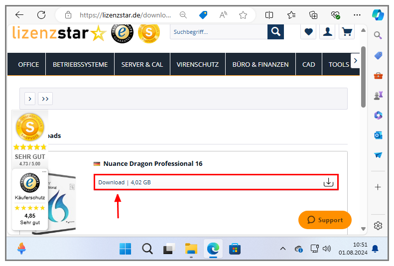The image size is (394, 266).
Task: Open Outlook in sidebar
Action: point(378,135)
